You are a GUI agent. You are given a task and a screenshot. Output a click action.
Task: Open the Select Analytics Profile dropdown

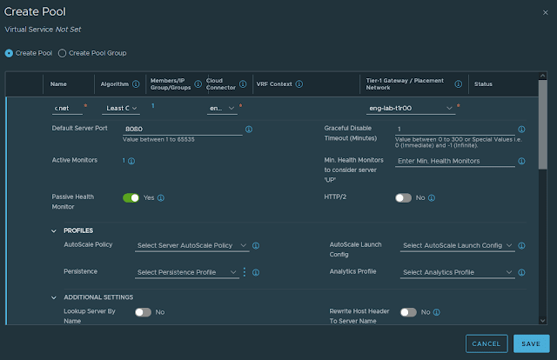458,273
